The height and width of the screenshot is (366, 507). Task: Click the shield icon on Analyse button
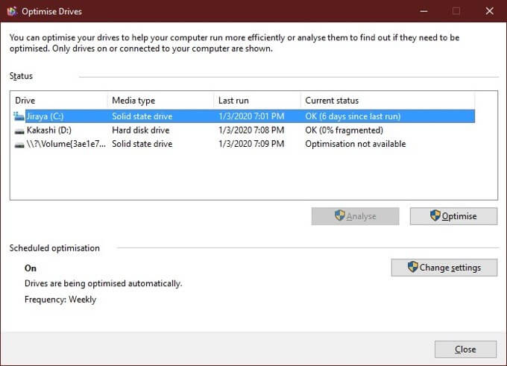(340, 216)
